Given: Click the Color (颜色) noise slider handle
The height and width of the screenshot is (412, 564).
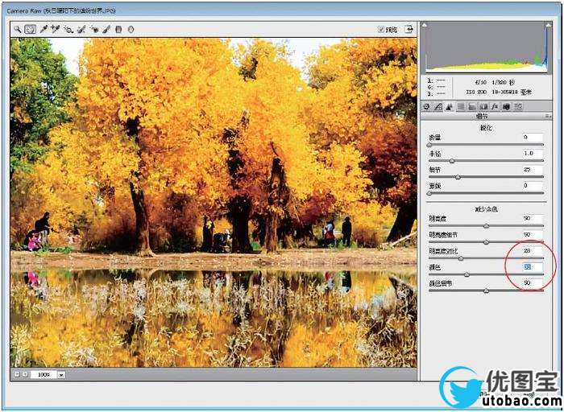Looking at the screenshot, I should [467, 274].
